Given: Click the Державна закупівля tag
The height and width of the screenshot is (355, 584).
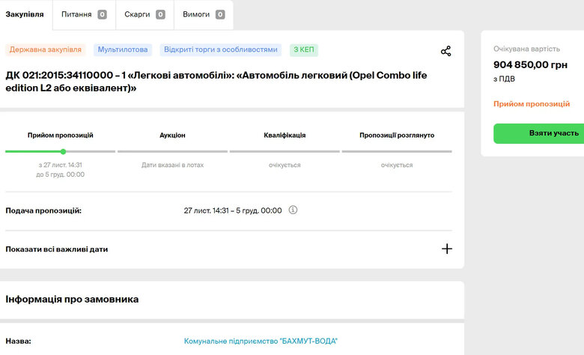Looking at the screenshot, I should coord(45,50).
